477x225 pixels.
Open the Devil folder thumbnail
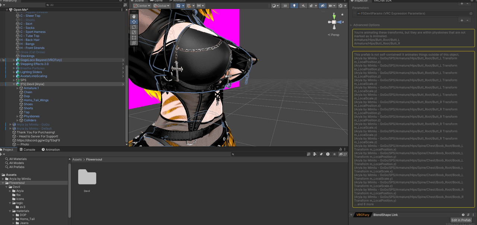(87, 177)
